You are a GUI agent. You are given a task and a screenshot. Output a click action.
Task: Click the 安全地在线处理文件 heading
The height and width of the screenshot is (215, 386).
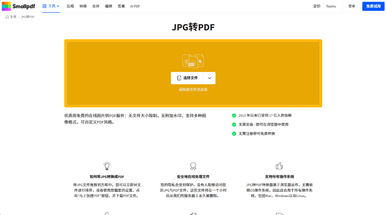193,176
